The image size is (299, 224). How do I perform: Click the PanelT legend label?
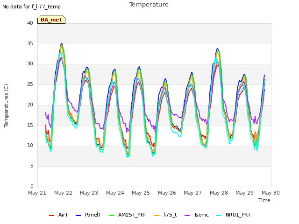click(x=93, y=215)
